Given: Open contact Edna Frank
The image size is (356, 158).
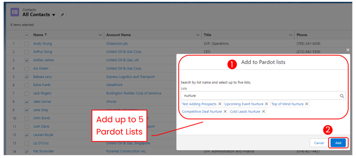Looking at the screenshot, I should pos(42,85).
